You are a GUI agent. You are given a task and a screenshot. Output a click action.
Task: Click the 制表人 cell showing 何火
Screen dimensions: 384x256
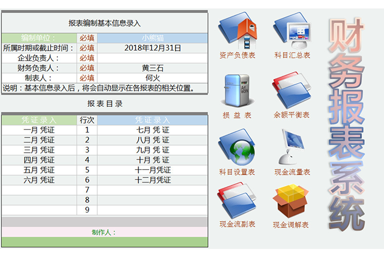click(153, 78)
